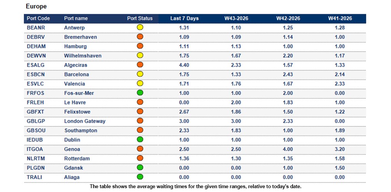The width and height of the screenshot is (391, 192).
Task: Open the Algeciras port name
Action: click(x=76, y=65)
